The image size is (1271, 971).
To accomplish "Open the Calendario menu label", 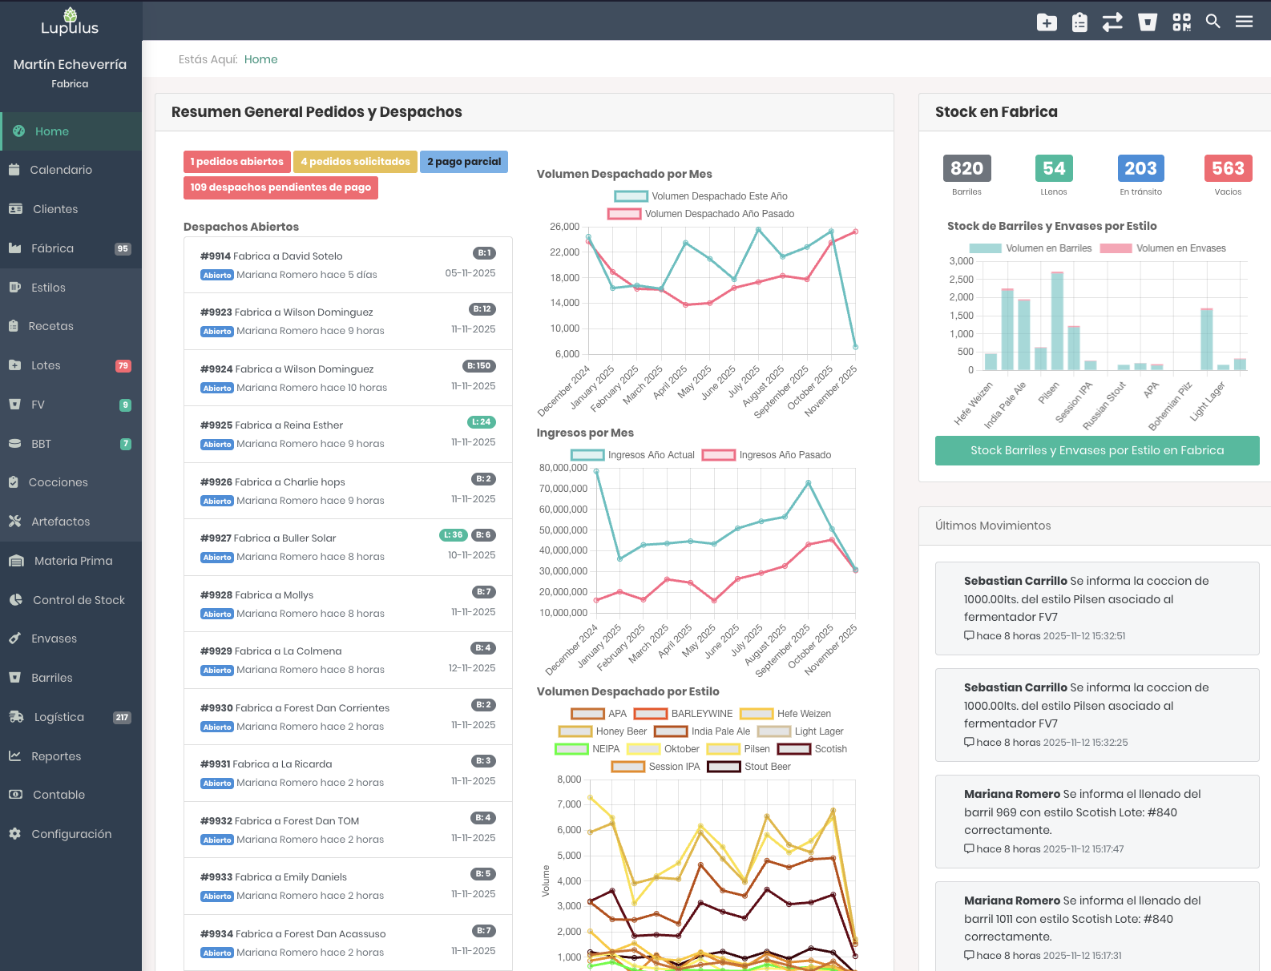I will [x=61, y=170].
